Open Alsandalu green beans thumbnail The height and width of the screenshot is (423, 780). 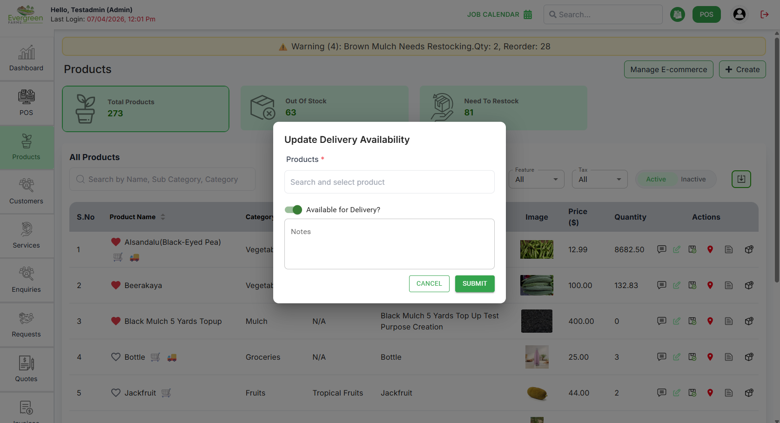[537, 249]
